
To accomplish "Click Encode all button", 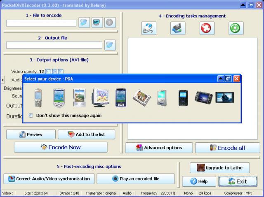I will coord(228,148).
